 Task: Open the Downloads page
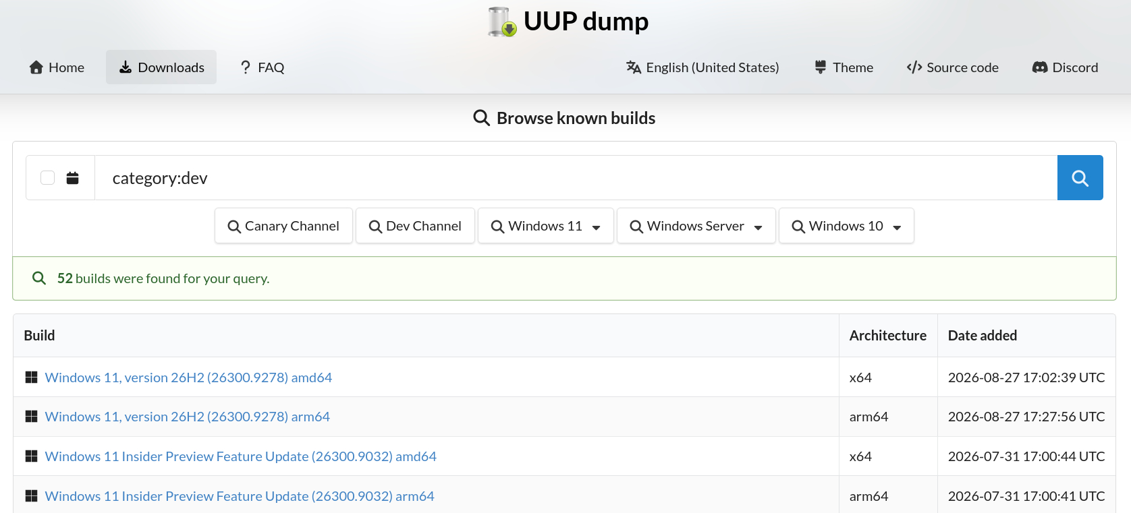(161, 67)
